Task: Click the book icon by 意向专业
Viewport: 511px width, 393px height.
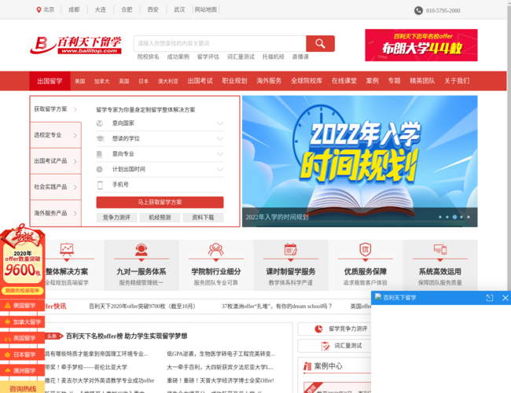Action: [x=100, y=154]
